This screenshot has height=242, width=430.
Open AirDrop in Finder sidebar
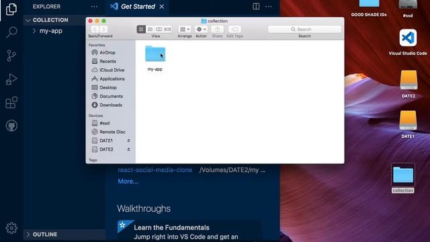107,52
